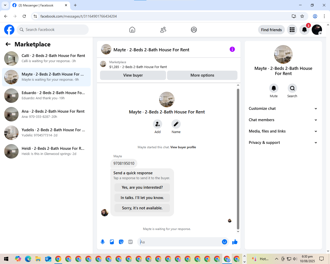This screenshot has height=264, width=330.
Task: Open the Groups icon in top navigation
Action: click(194, 30)
